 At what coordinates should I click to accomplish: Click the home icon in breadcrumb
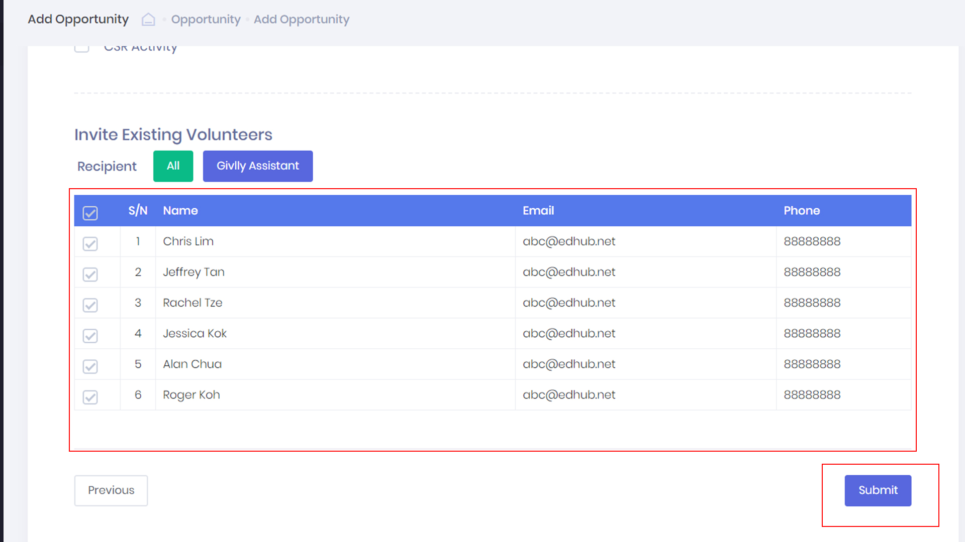pos(148,20)
